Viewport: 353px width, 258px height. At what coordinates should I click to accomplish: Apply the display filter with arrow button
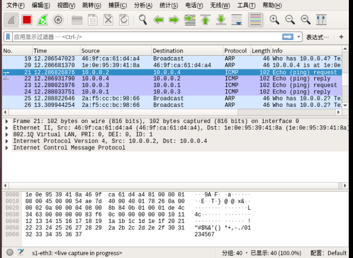(x=288, y=37)
